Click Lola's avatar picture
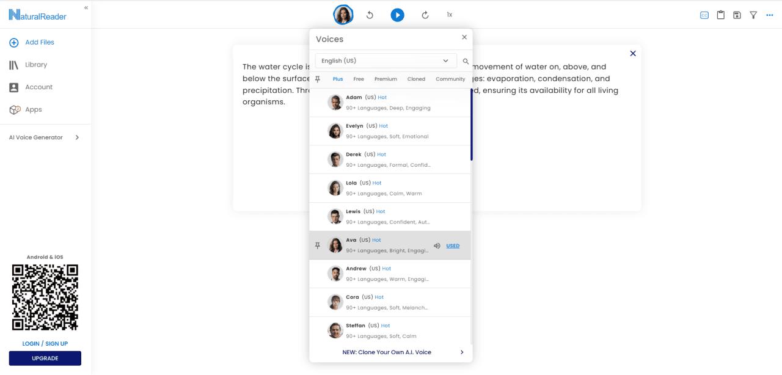Screen dimensions: 782x375 coord(335,188)
